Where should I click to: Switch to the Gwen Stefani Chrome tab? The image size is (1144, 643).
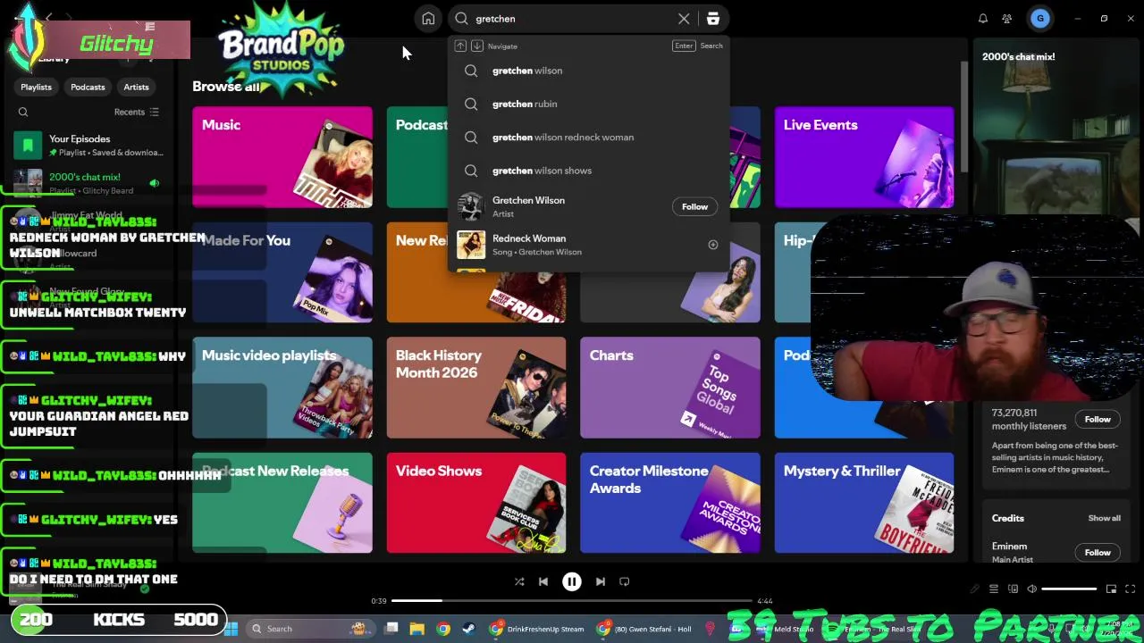click(x=645, y=629)
